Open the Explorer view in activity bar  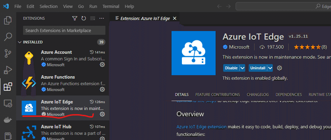tap(8, 21)
